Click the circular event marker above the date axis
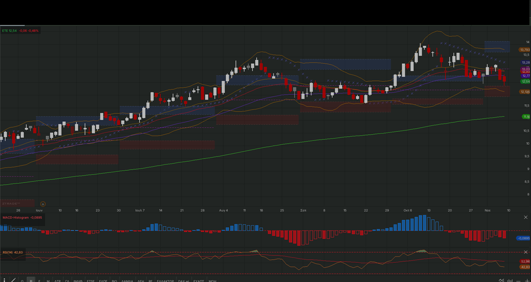Screen dimensions: 531x282 coord(43,204)
